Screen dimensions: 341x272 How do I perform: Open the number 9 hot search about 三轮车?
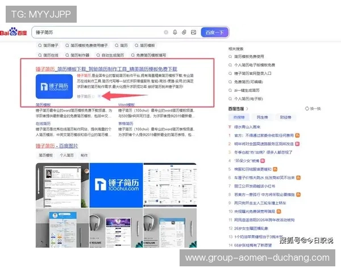point(260,203)
